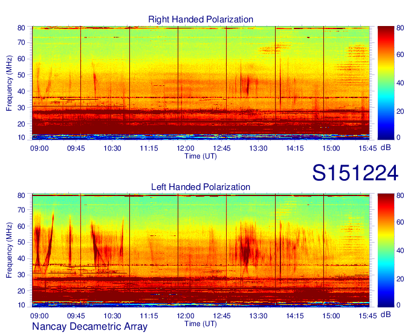The height and width of the screenshot is (334, 411).
Task: Click the Frequency (MHz) axis label of Left Handed plot
Action: tap(9, 250)
